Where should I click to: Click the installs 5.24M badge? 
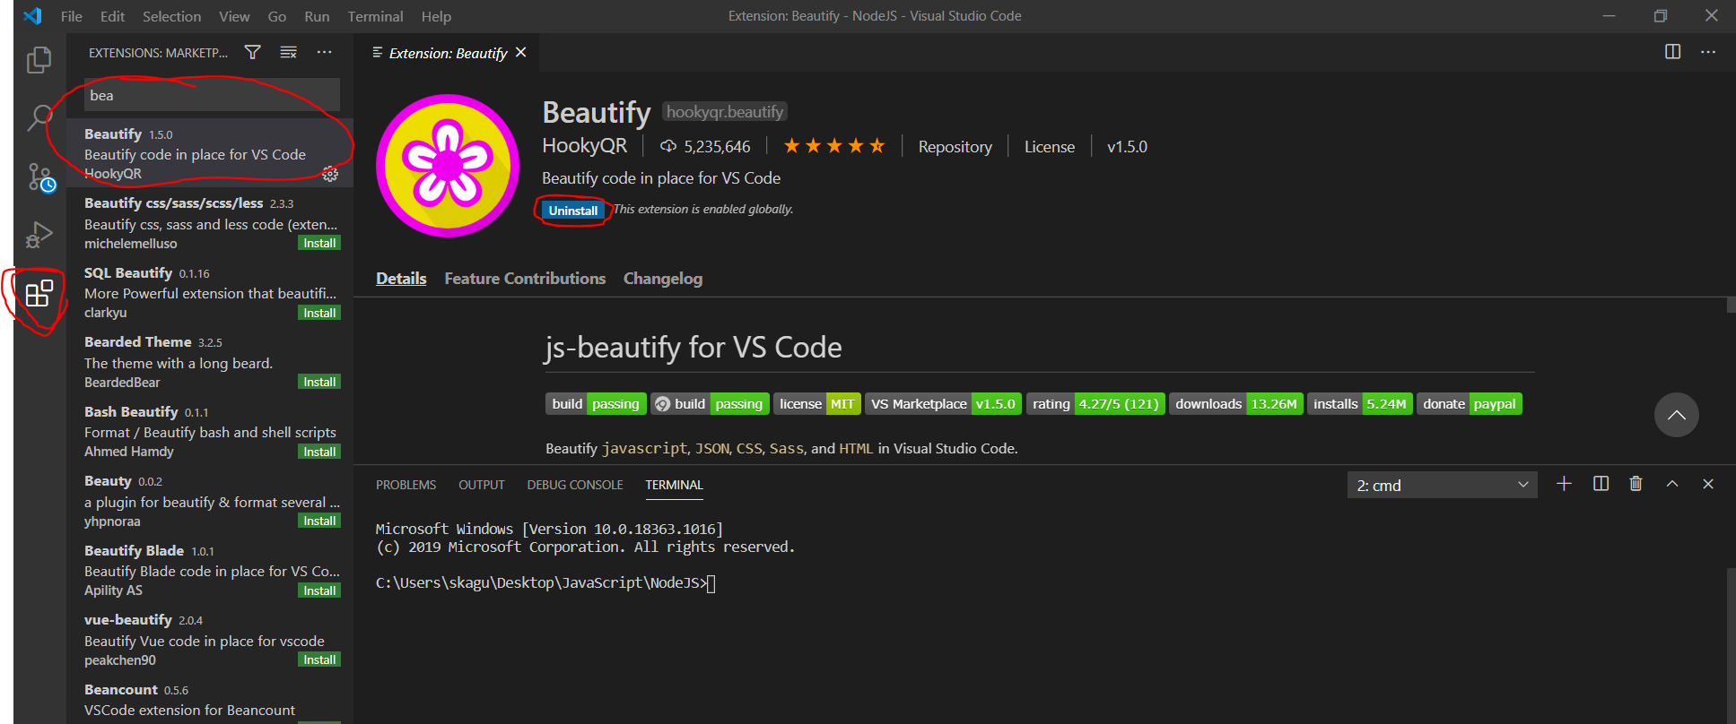(x=1359, y=404)
